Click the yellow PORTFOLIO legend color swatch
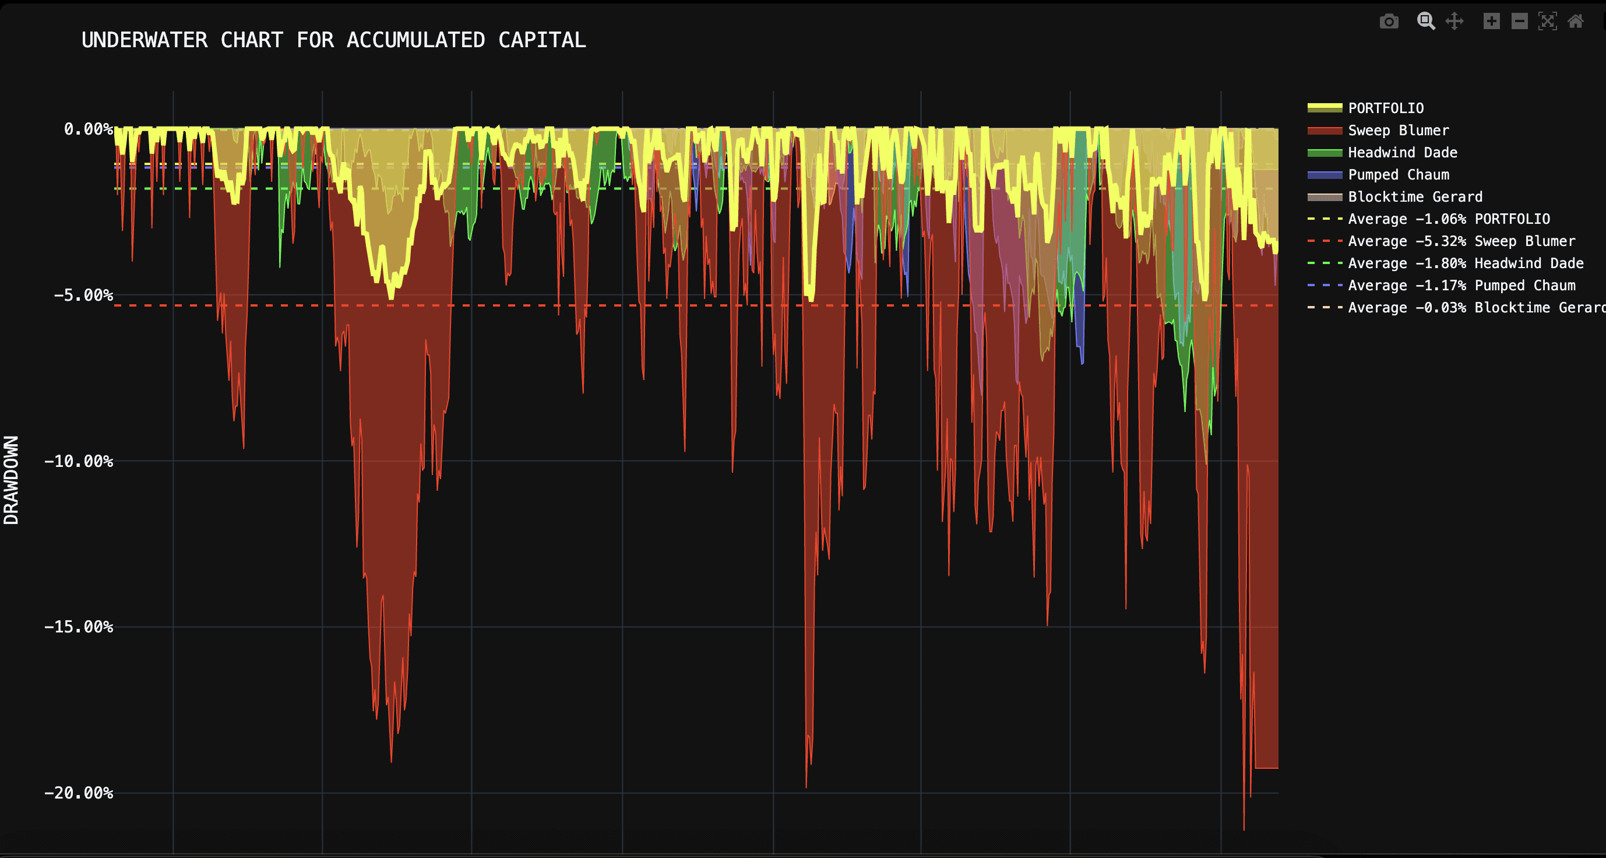 1324,108
